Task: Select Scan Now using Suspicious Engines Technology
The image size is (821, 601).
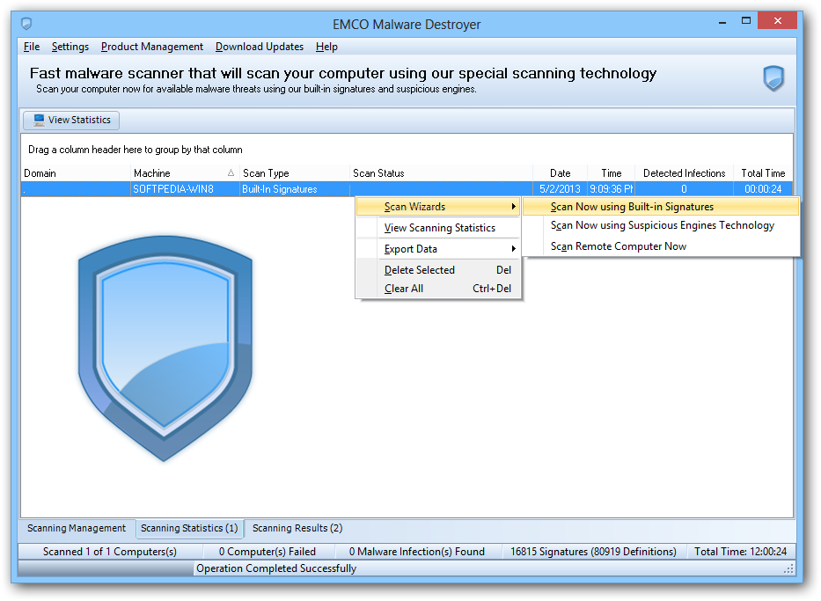Action: pyautogui.click(x=661, y=225)
